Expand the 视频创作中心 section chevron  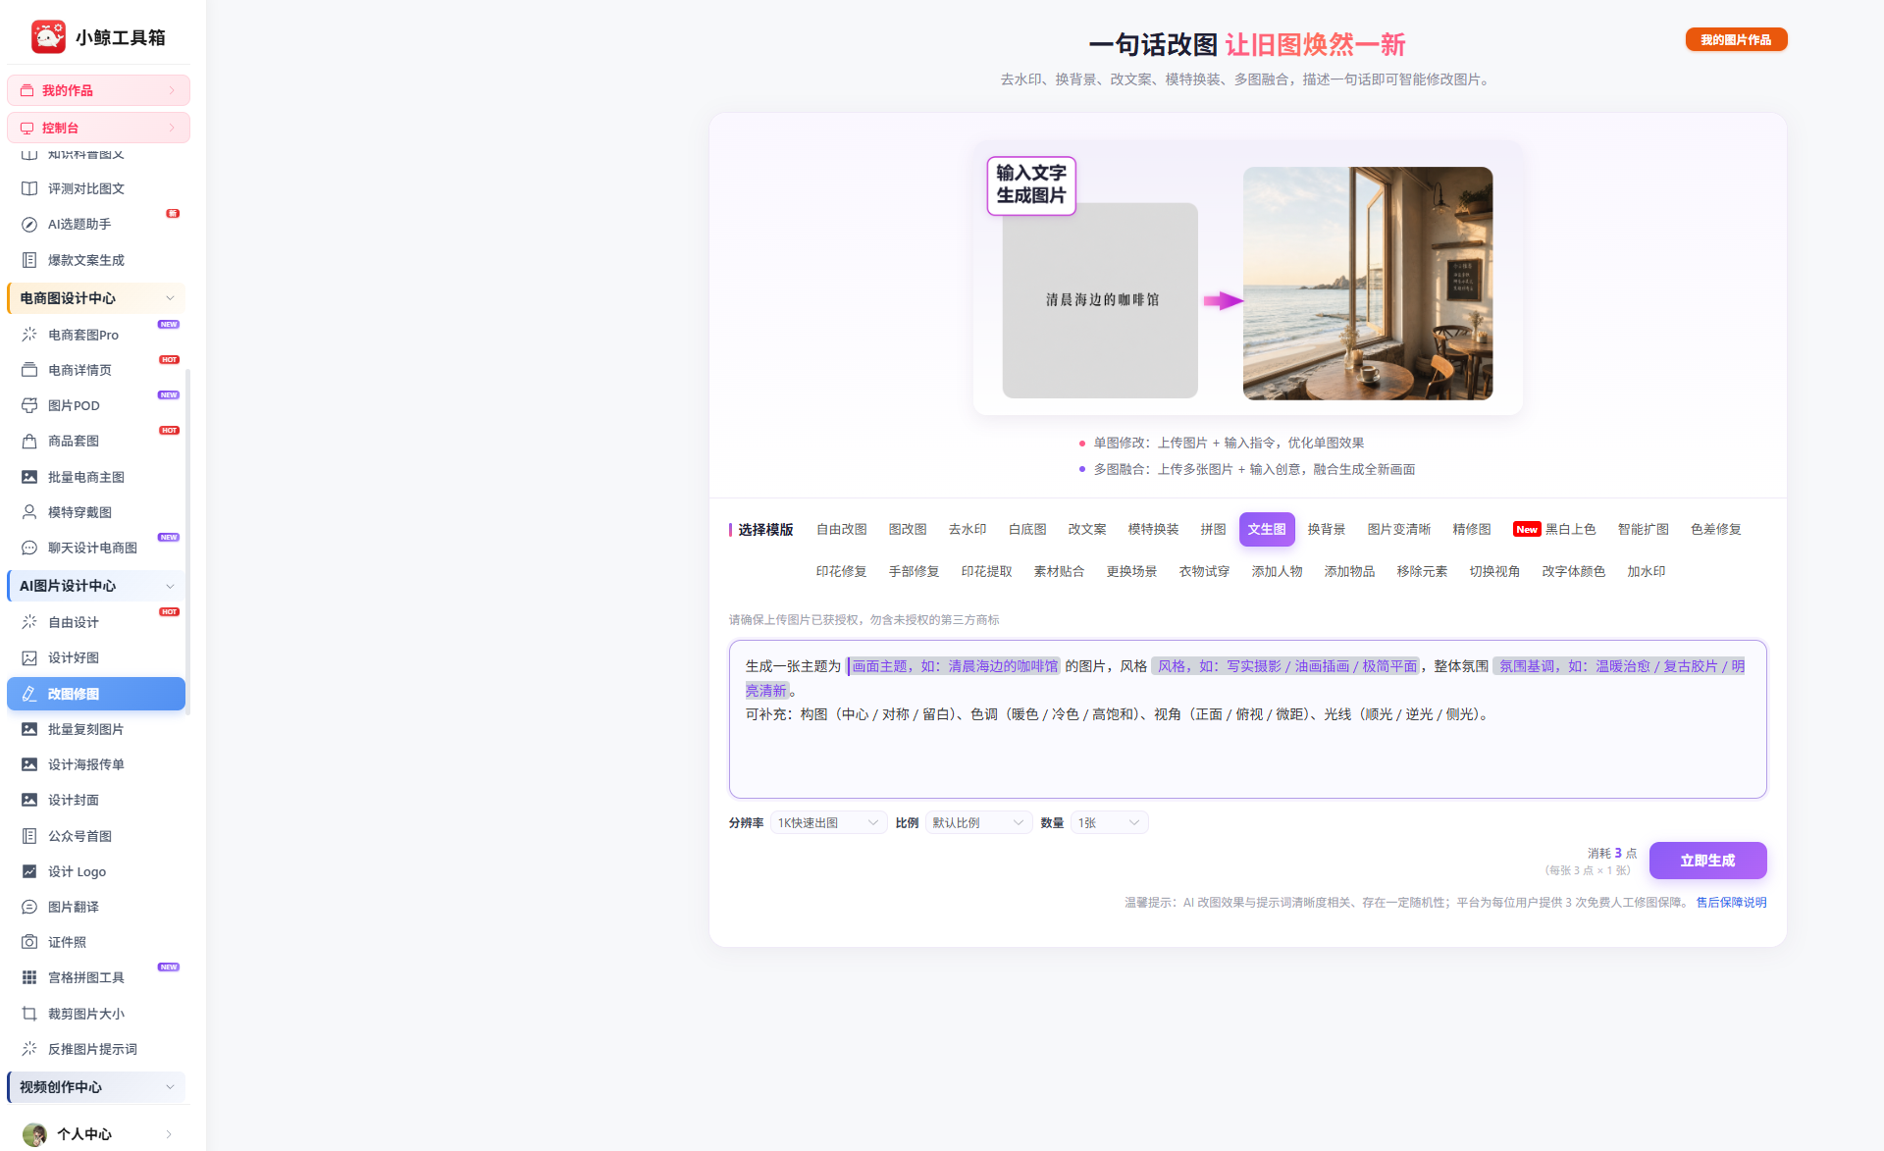coord(170,1087)
